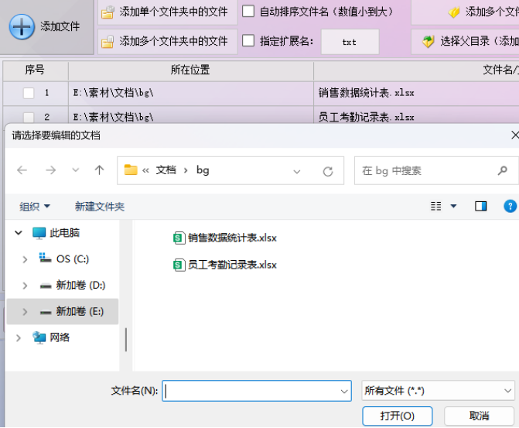Click 所在位置 column header
This screenshot has width=519, height=428.
[x=190, y=70]
